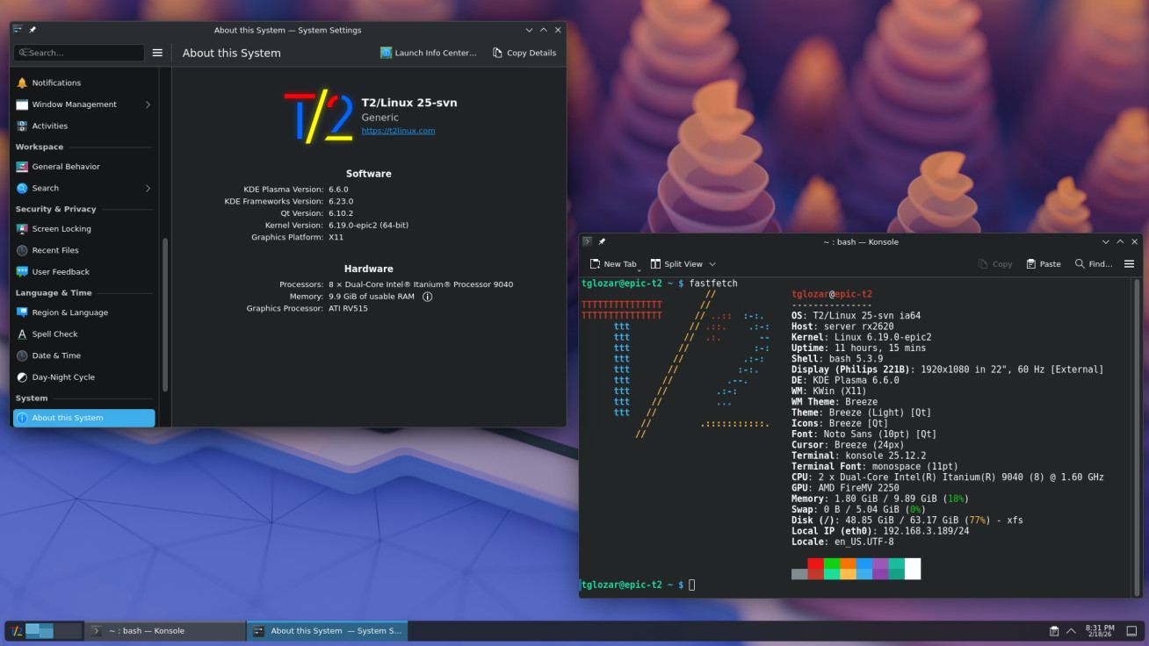Click the virtual desktop pager on taskbar
Image resolution: width=1149 pixels, height=646 pixels.
click(x=53, y=631)
